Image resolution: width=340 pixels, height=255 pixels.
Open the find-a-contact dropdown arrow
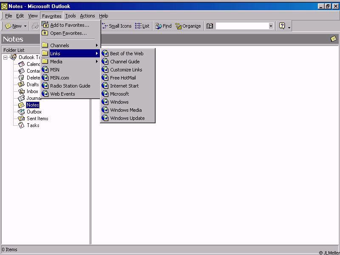click(x=271, y=26)
